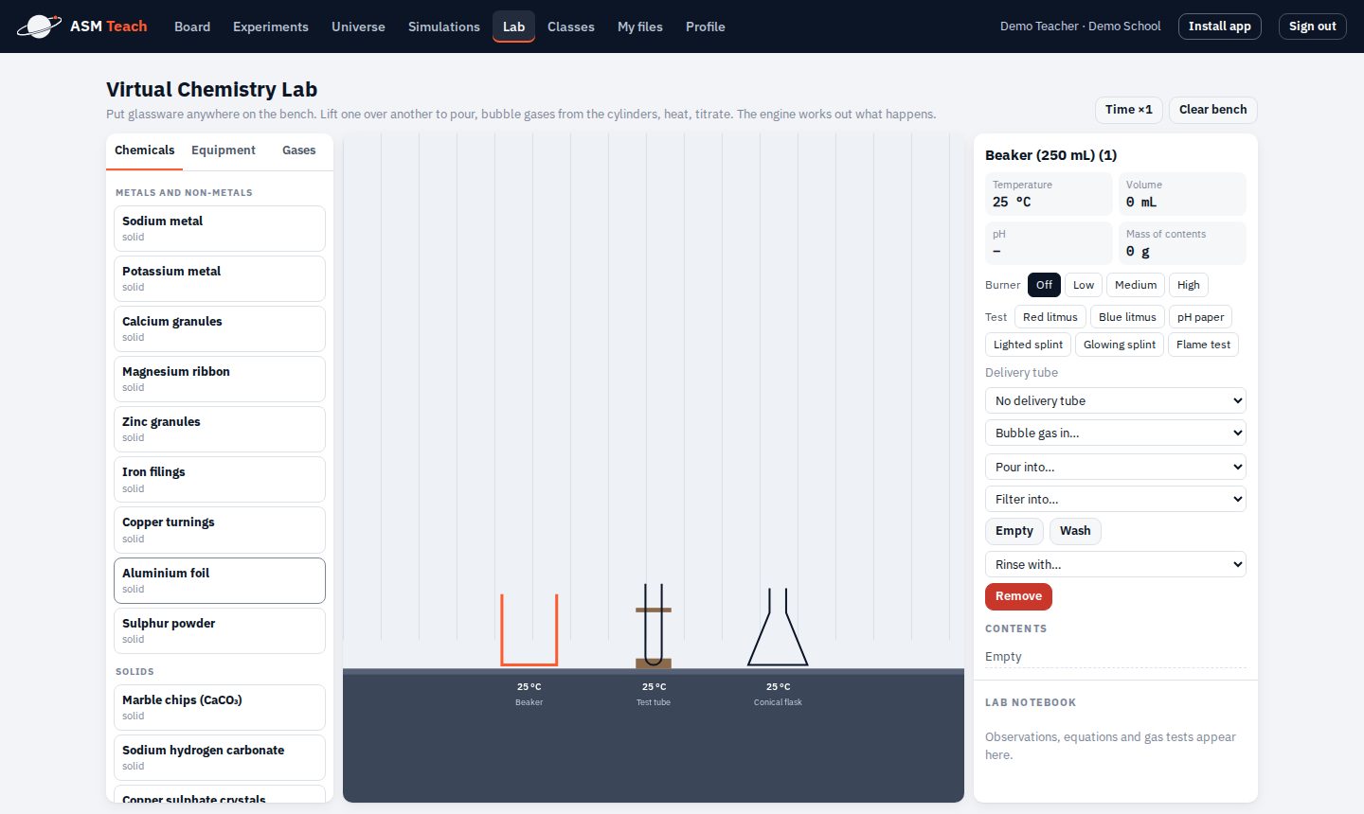Viewport: 1364px width, 814px height.
Task: Switch to the Equipment tab
Action: tap(224, 150)
